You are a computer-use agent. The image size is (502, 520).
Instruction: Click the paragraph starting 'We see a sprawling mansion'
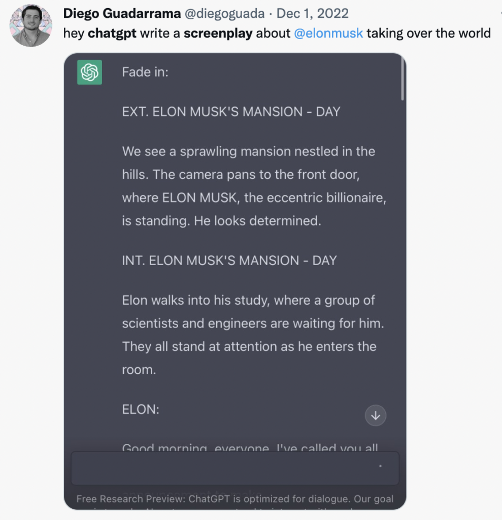254,186
